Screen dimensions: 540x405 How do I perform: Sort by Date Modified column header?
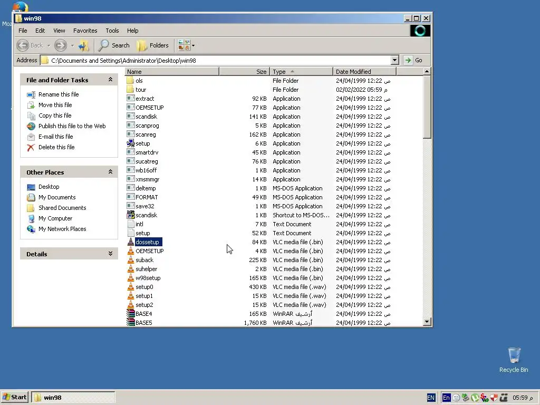click(x=365, y=72)
